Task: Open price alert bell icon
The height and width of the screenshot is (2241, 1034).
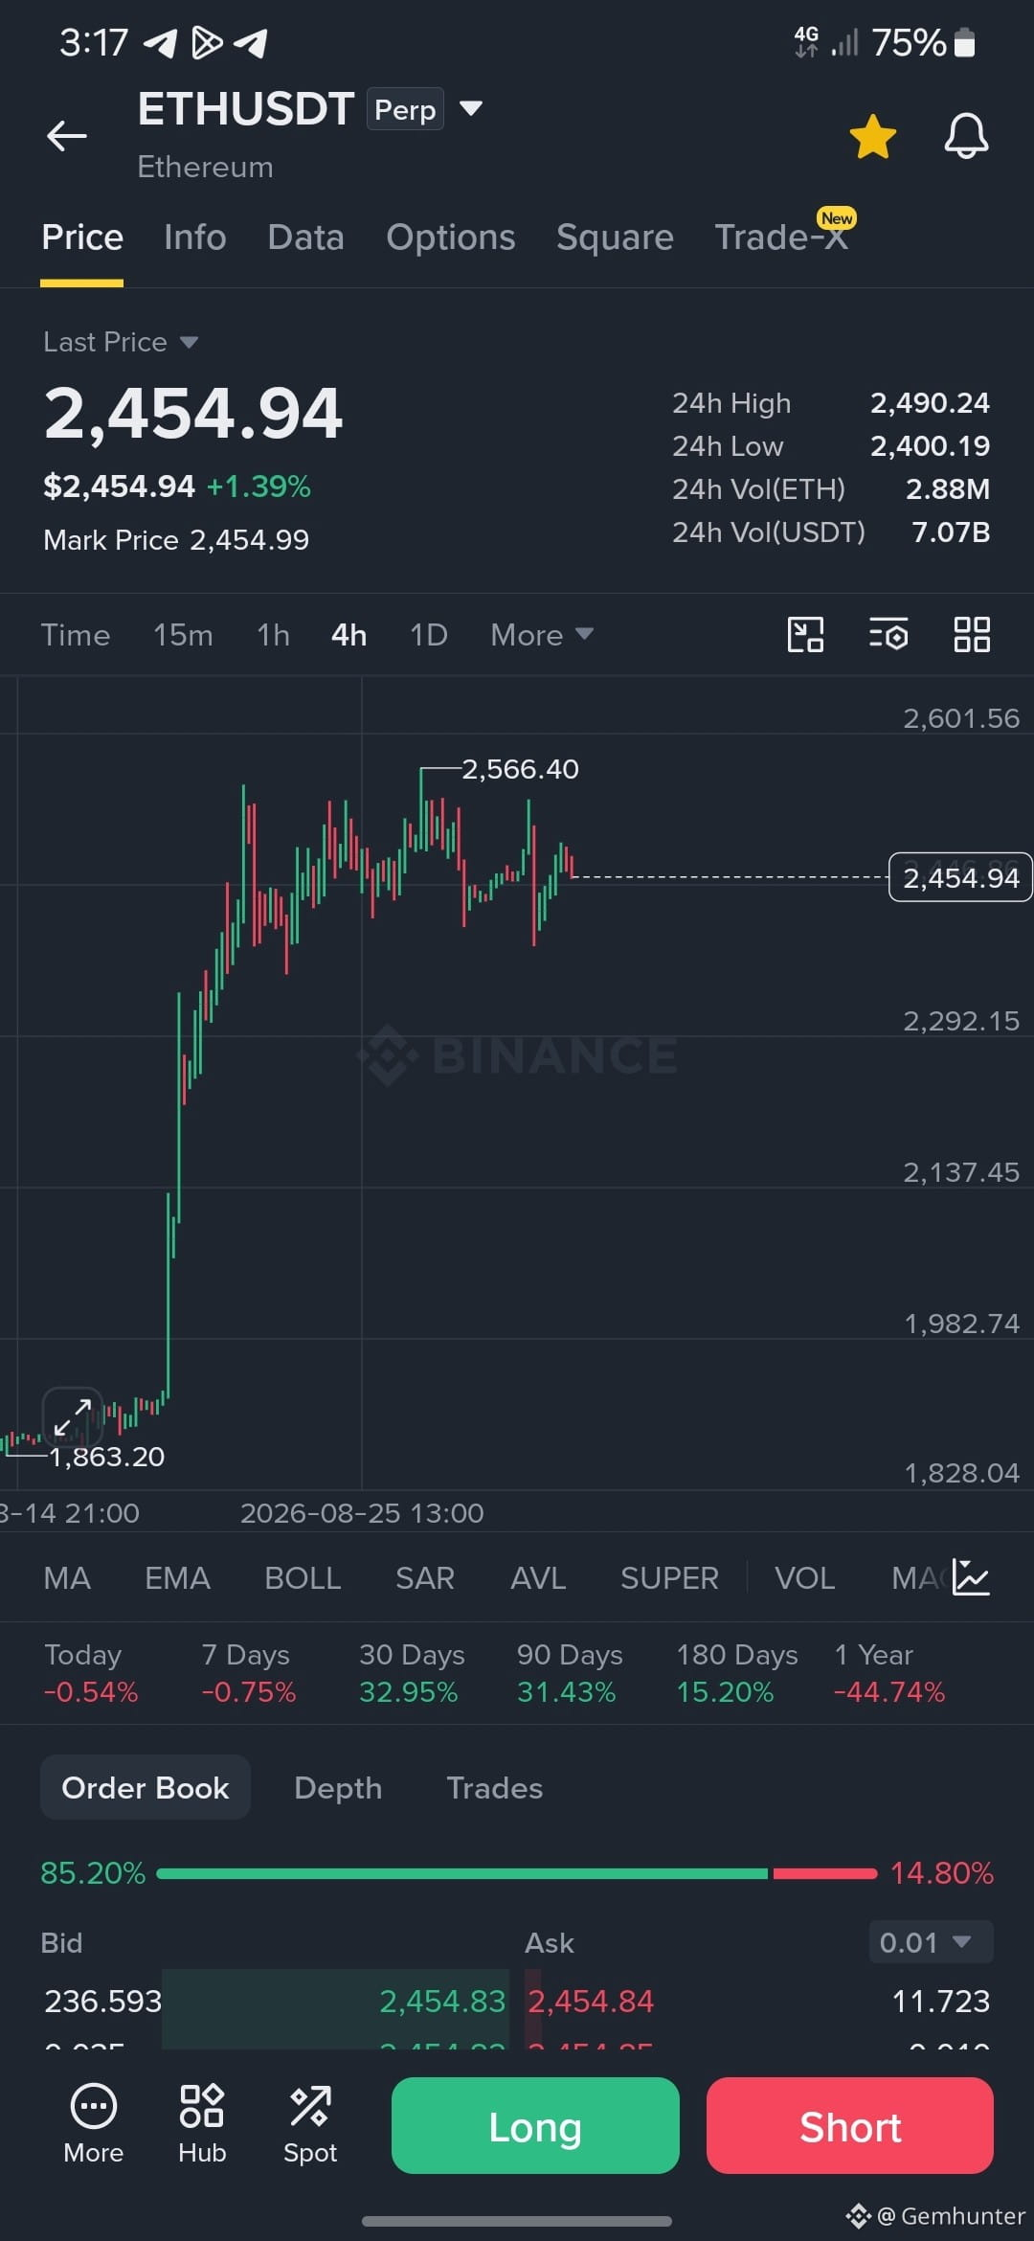Action: point(966,136)
